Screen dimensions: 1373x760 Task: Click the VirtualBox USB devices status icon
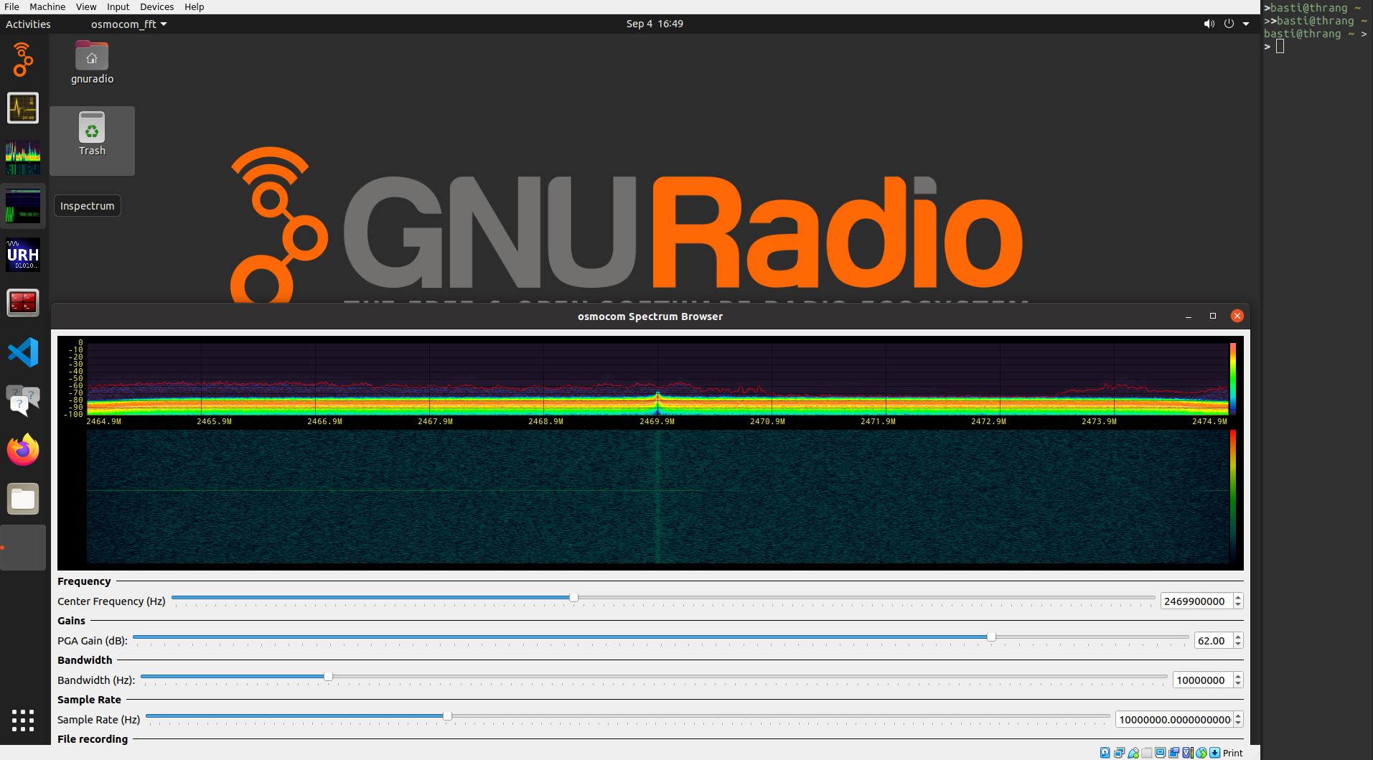click(x=1134, y=753)
